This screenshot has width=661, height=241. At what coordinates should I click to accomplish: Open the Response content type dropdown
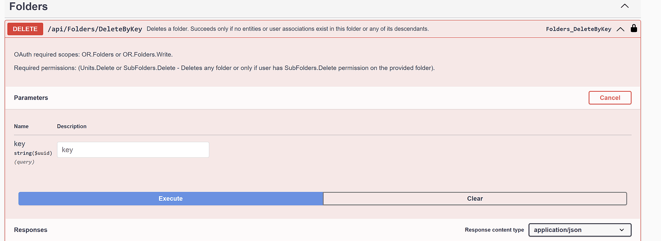(x=580, y=230)
